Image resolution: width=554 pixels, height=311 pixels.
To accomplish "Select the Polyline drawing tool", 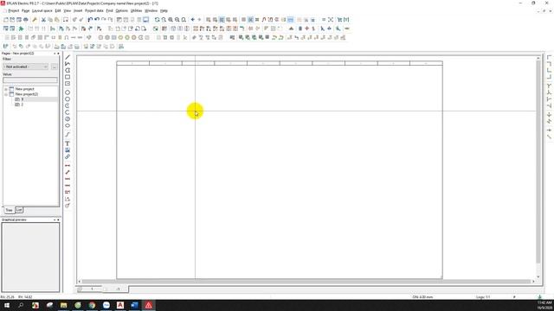I will click(x=68, y=64).
